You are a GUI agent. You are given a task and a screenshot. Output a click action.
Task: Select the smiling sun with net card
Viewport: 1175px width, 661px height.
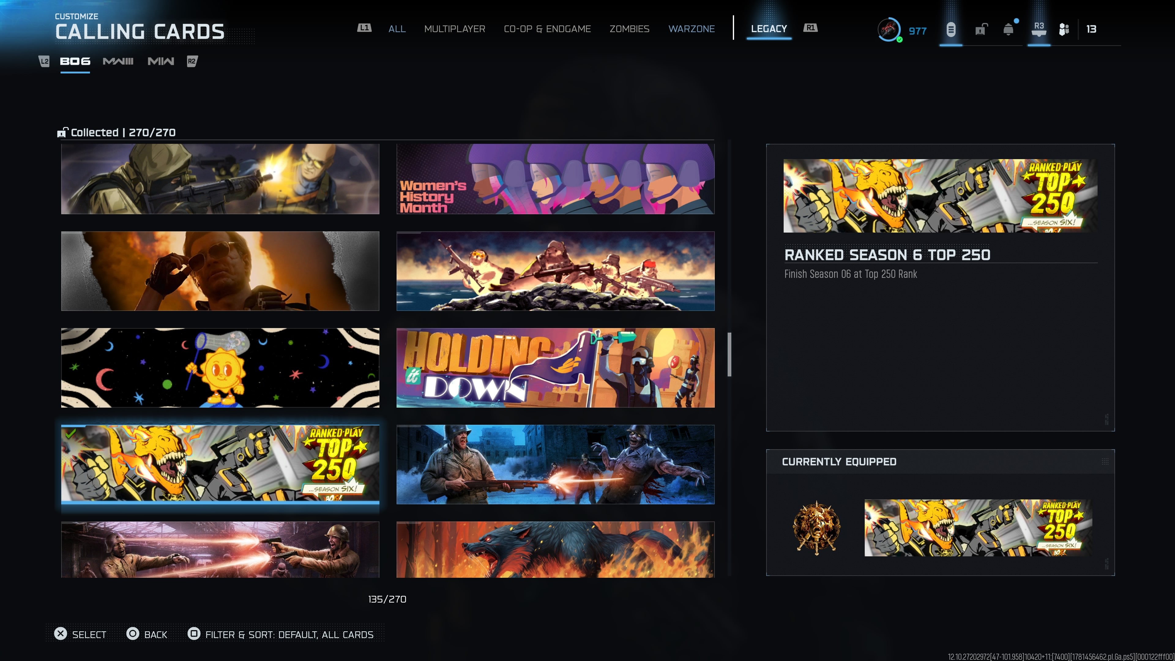[220, 368]
